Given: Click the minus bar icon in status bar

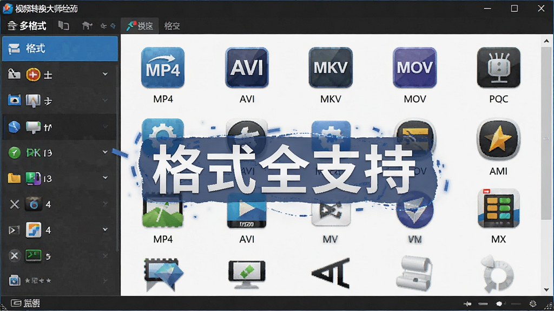Looking at the screenshot, I should (483, 303).
